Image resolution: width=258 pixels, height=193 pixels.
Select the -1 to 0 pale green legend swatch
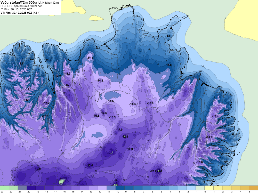coord(200,188)
